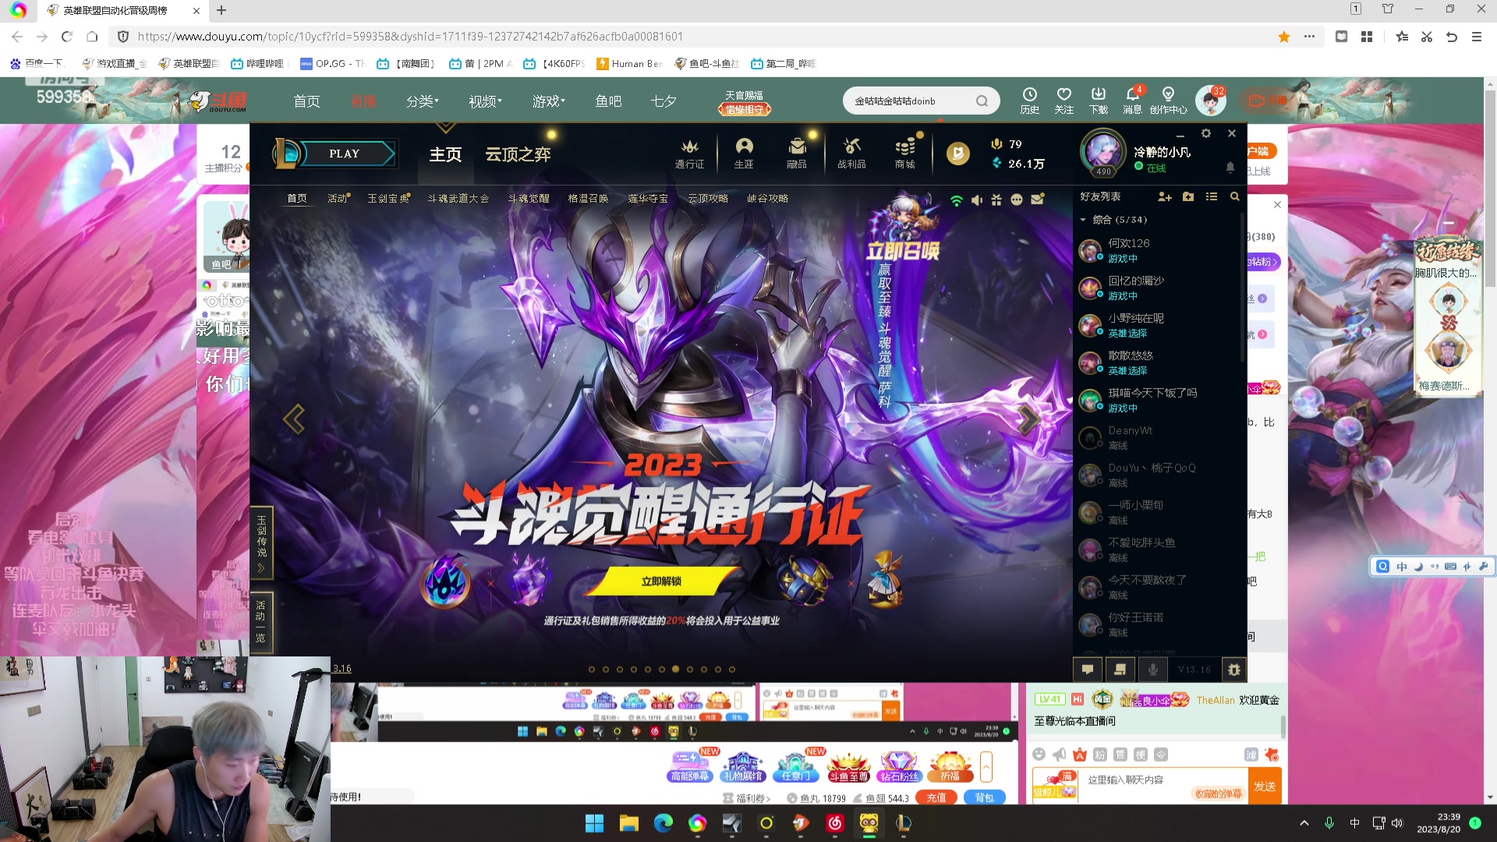Show hidden system tray icons chevron
1497x842 pixels.
point(1304,823)
